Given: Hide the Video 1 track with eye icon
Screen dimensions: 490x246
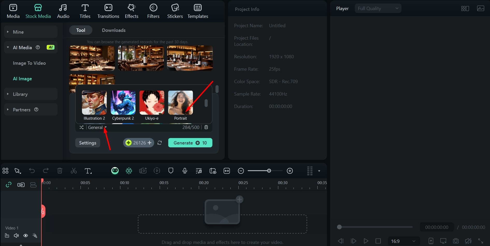Looking at the screenshot, I should 26,236.
